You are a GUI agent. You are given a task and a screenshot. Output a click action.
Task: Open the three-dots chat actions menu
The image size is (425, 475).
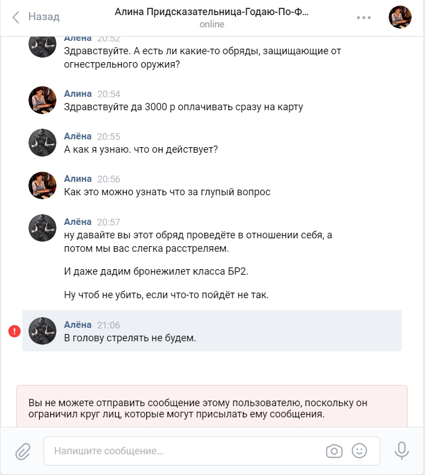coord(364,17)
